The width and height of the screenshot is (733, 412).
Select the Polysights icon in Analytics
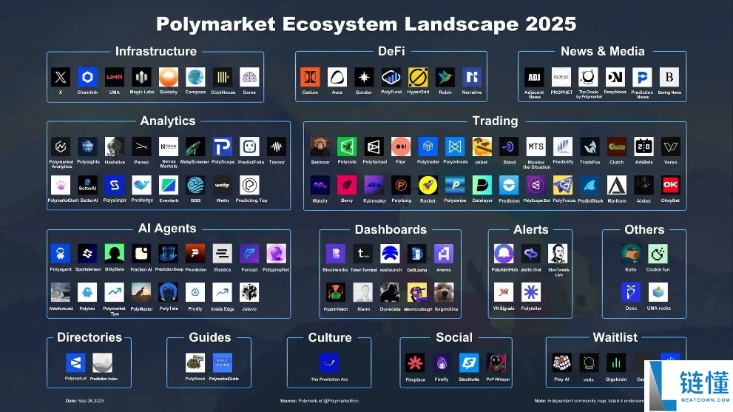[87, 147]
